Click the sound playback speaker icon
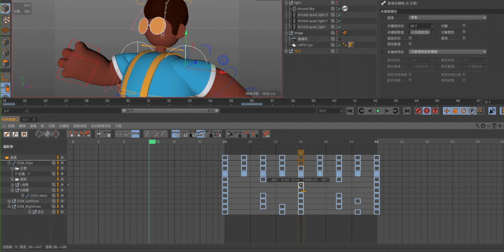The image size is (504, 252). (492, 111)
